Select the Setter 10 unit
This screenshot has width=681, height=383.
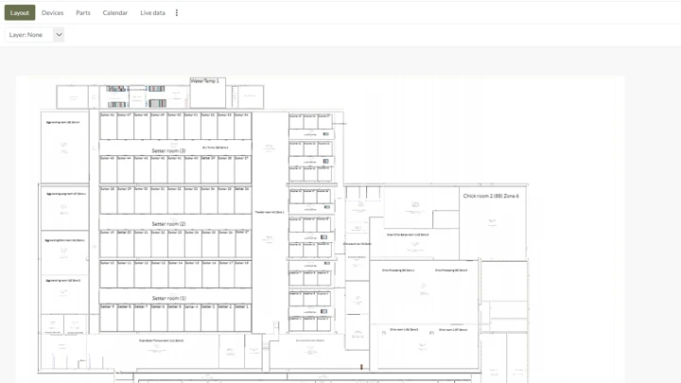click(x=108, y=272)
